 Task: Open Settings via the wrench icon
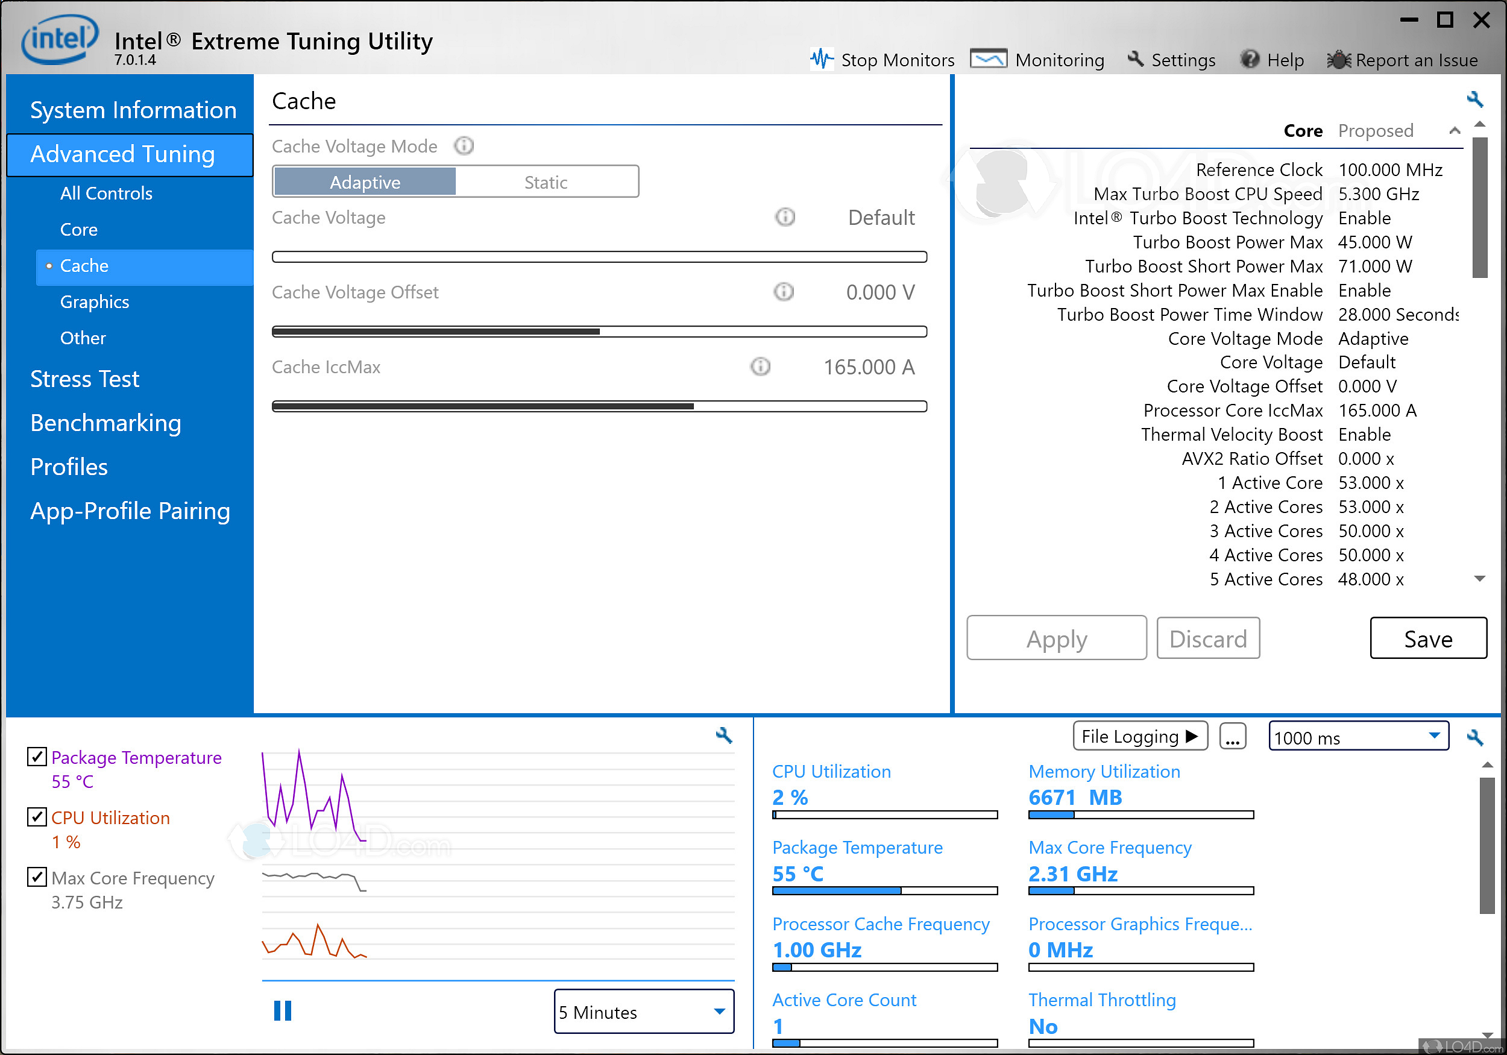coord(1135,59)
